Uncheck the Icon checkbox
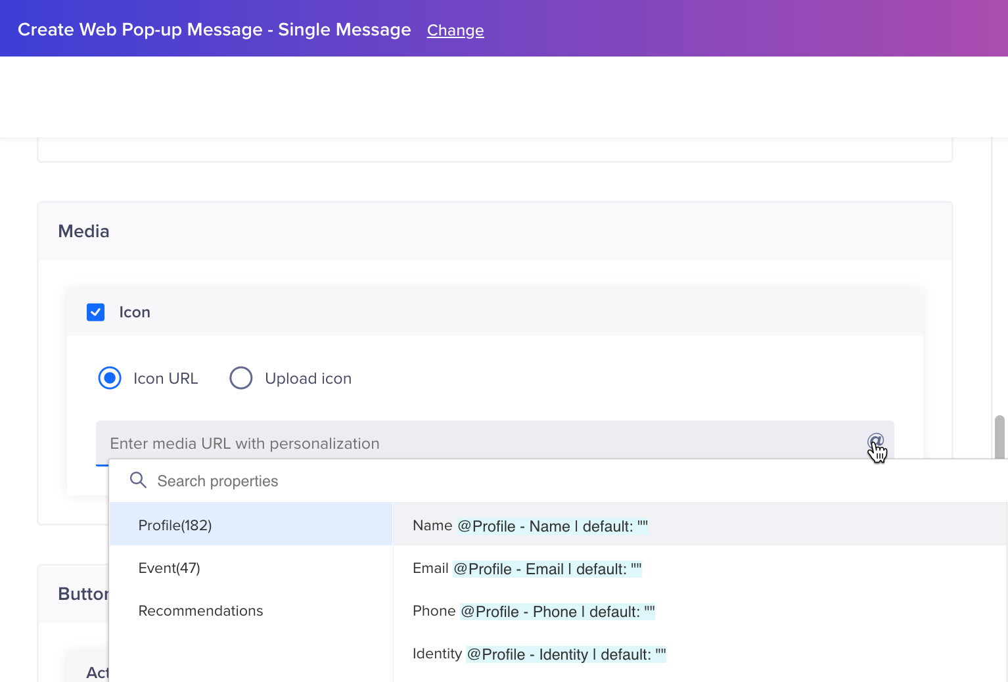 (96, 312)
